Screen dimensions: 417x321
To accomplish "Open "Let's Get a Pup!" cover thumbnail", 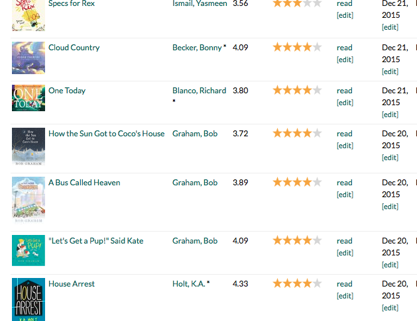I will 29,250.
